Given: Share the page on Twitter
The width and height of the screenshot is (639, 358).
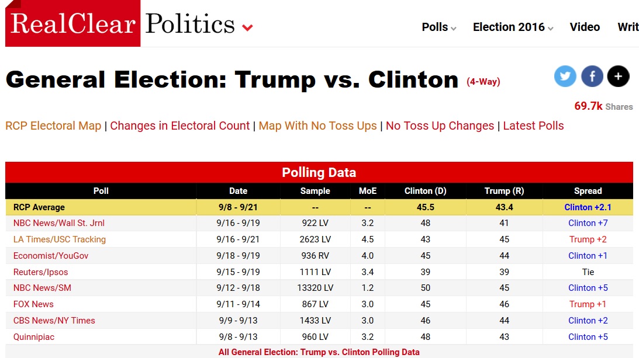Looking at the screenshot, I should (565, 76).
